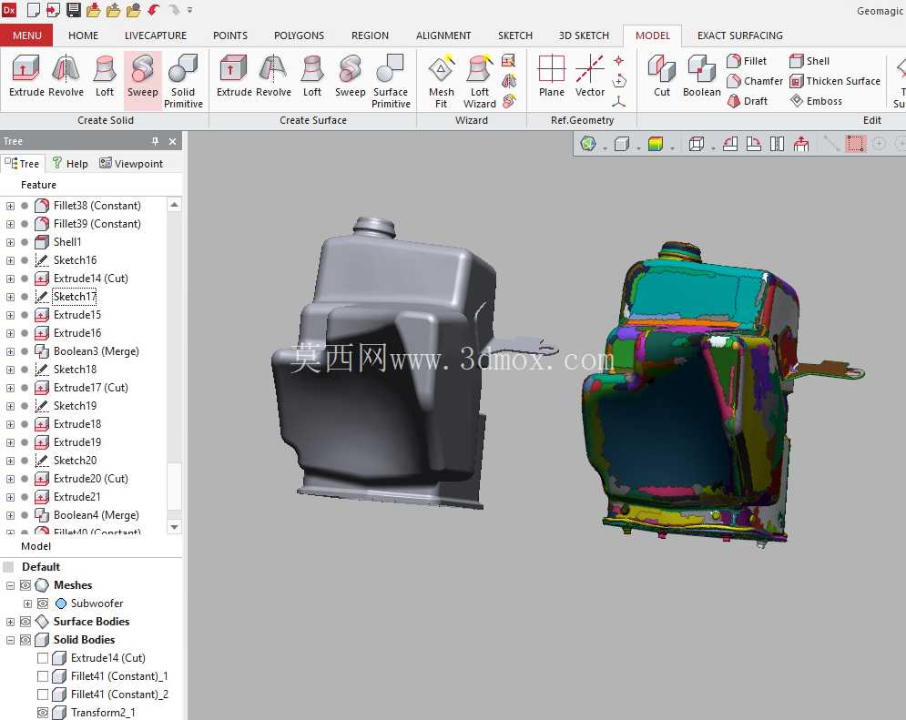The height and width of the screenshot is (720, 906).
Task: Create a reference Plane
Action: click(x=552, y=76)
